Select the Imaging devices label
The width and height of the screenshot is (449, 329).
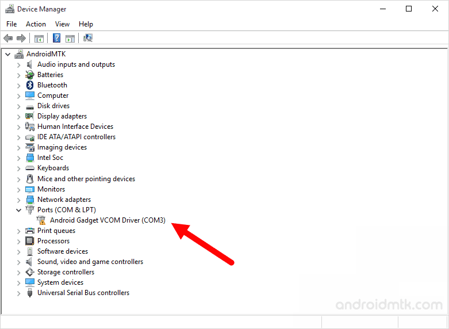[x=62, y=147]
